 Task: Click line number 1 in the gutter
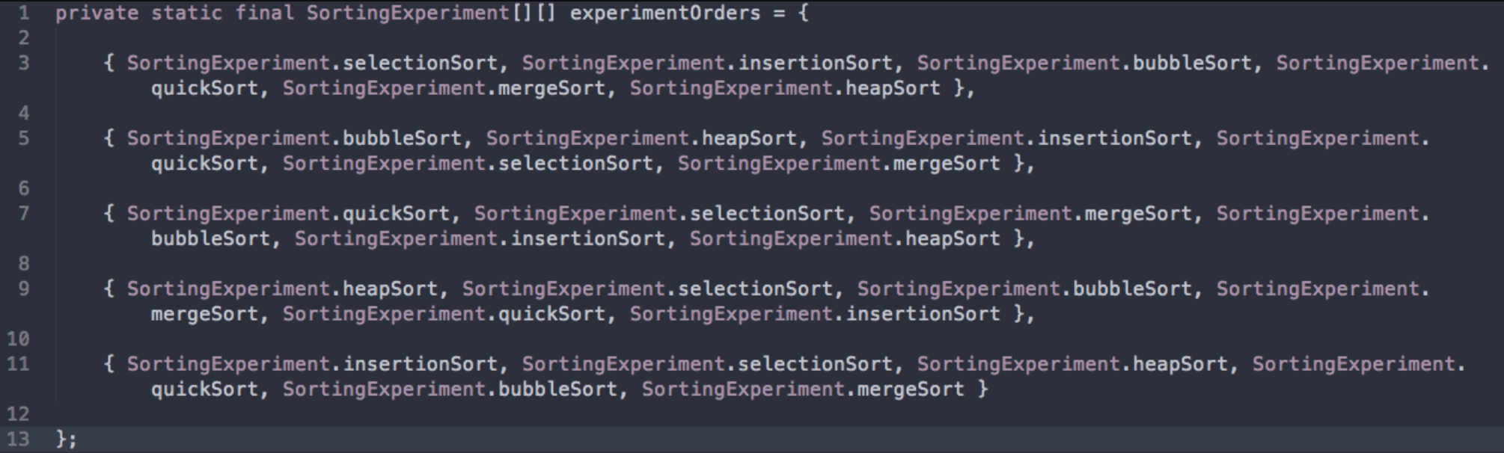pos(24,13)
